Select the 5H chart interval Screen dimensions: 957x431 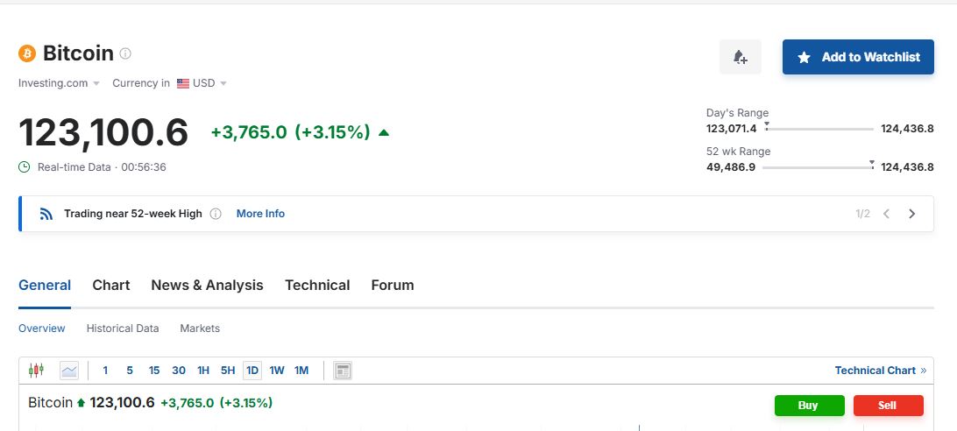tap(228, 371)
